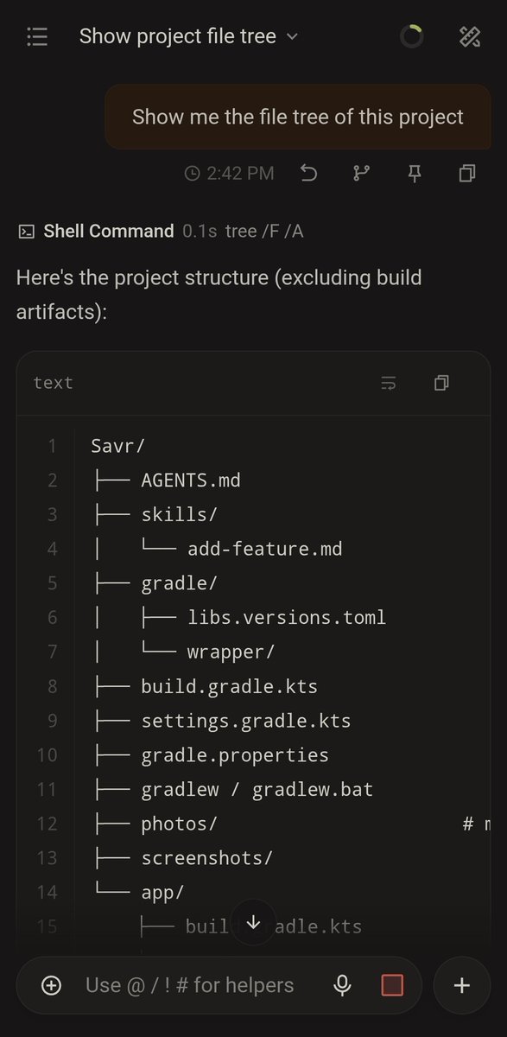Focus the 'Use @ / ! # for helpers' input
507x1037 pixels.
click(x=190, y=985)
